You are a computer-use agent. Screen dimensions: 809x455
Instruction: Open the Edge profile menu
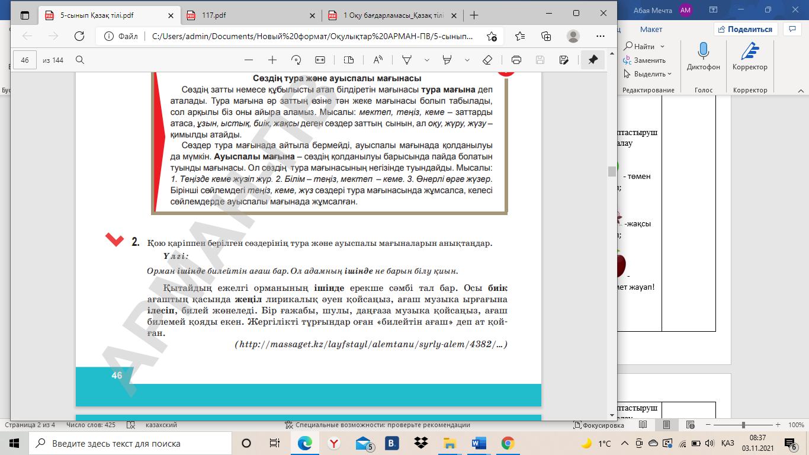[573, 36]
